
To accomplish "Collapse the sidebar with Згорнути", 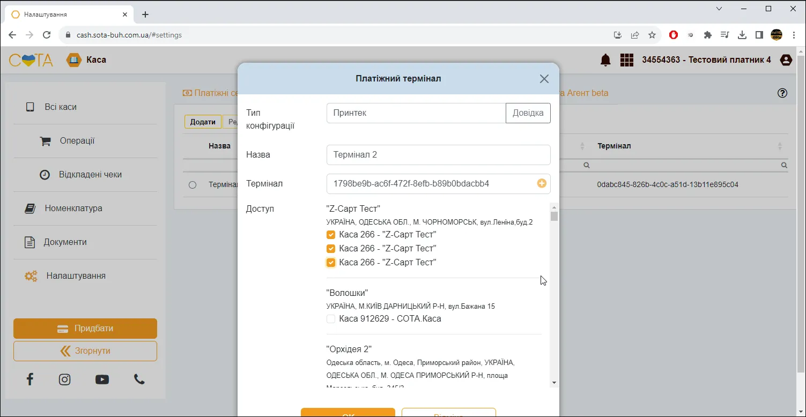I will tap(85, 351).
